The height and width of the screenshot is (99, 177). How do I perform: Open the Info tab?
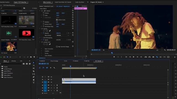pyautogui.click(x=21, y=61)
